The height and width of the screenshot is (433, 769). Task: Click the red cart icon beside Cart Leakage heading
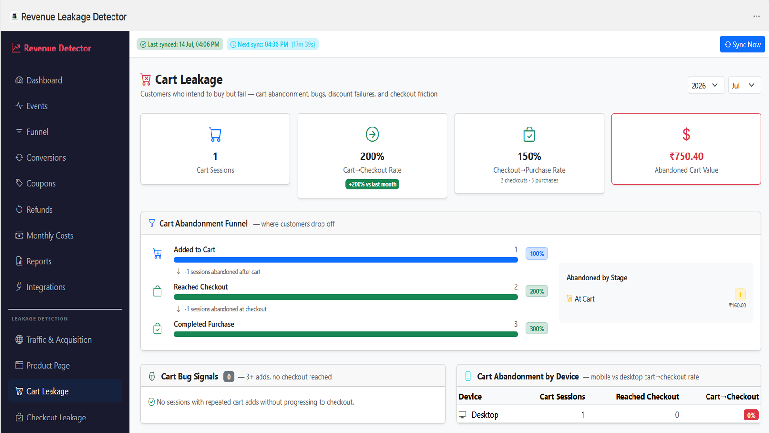click(x=146, y=79)
